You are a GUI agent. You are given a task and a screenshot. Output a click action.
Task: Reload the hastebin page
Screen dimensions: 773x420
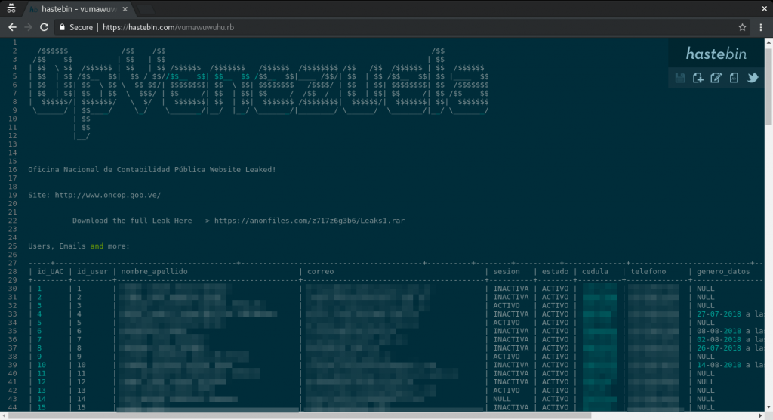44,27
